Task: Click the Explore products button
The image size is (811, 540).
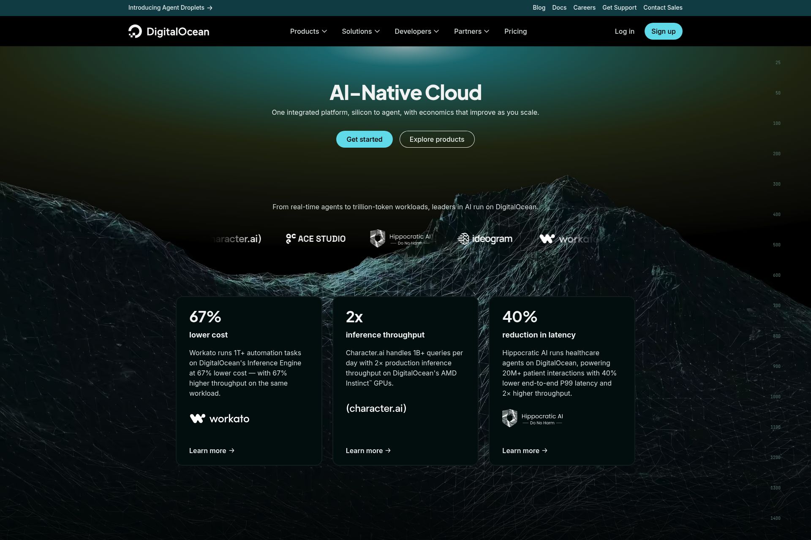Action: [x=437, y=139]
